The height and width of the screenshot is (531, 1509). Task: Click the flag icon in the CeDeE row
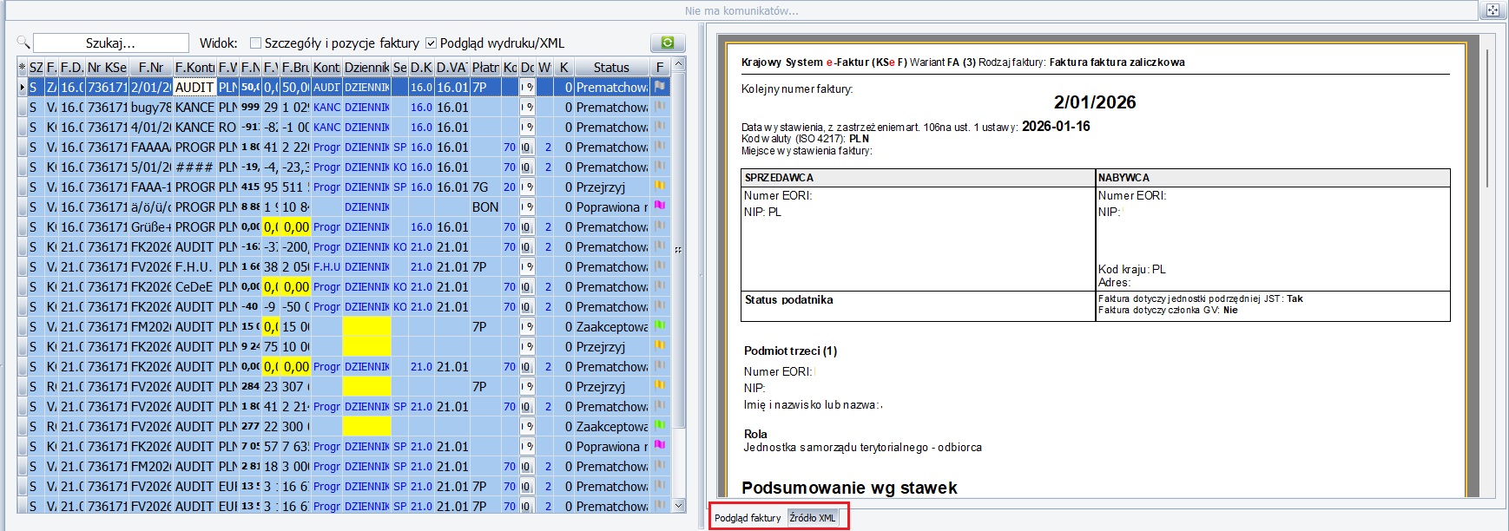660,286
